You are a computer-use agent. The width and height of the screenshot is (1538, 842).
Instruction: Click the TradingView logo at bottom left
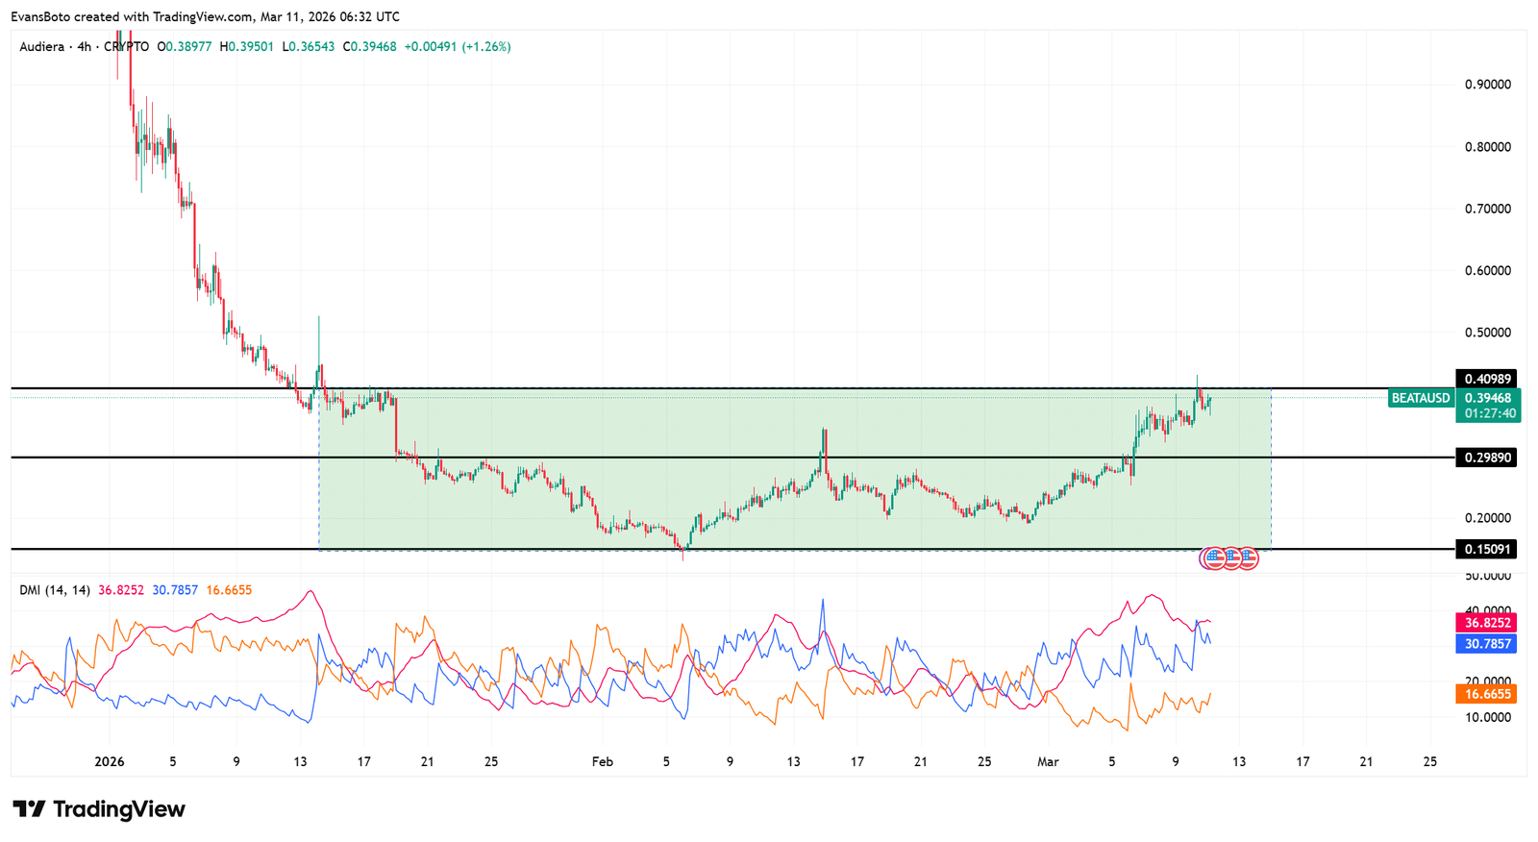(98, 809)
